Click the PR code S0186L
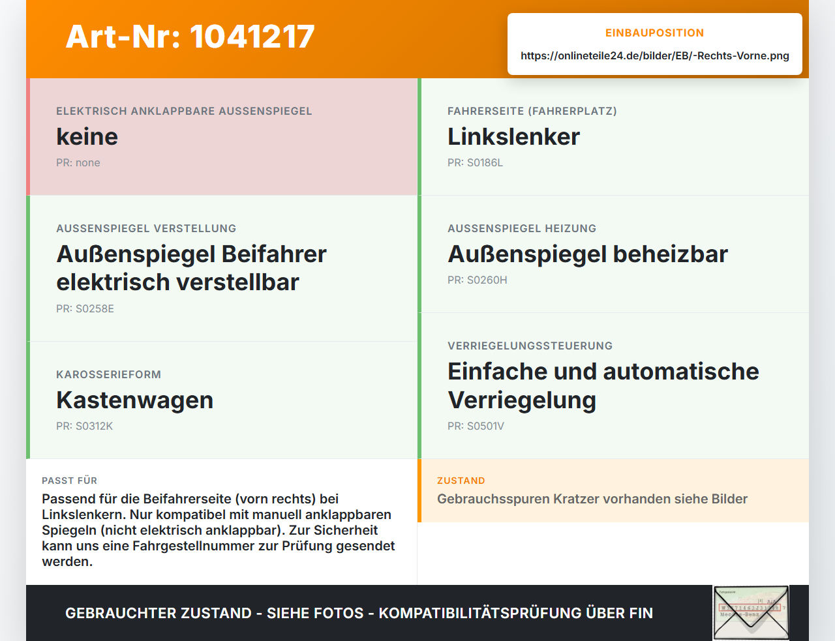This screenshot has width=835, height=641. [475, 163]
